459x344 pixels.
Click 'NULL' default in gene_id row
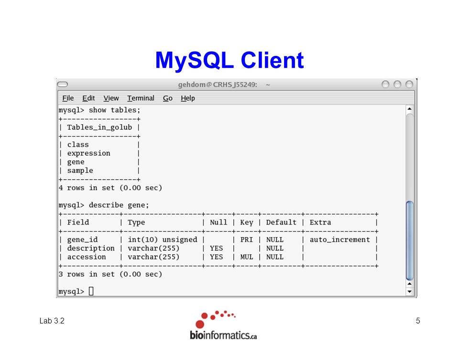click(x=274, y=239)
